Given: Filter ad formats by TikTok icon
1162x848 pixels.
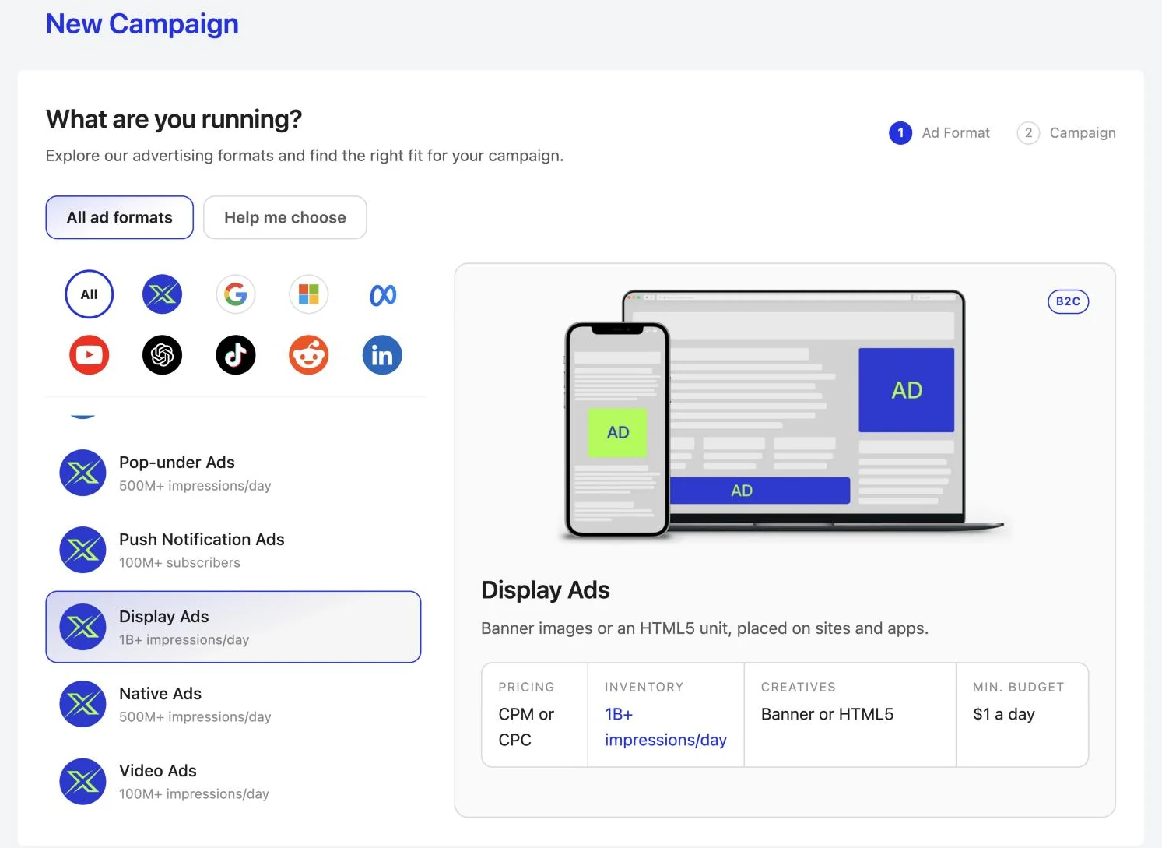Looking at the screenshot, I should pos(236,355).
